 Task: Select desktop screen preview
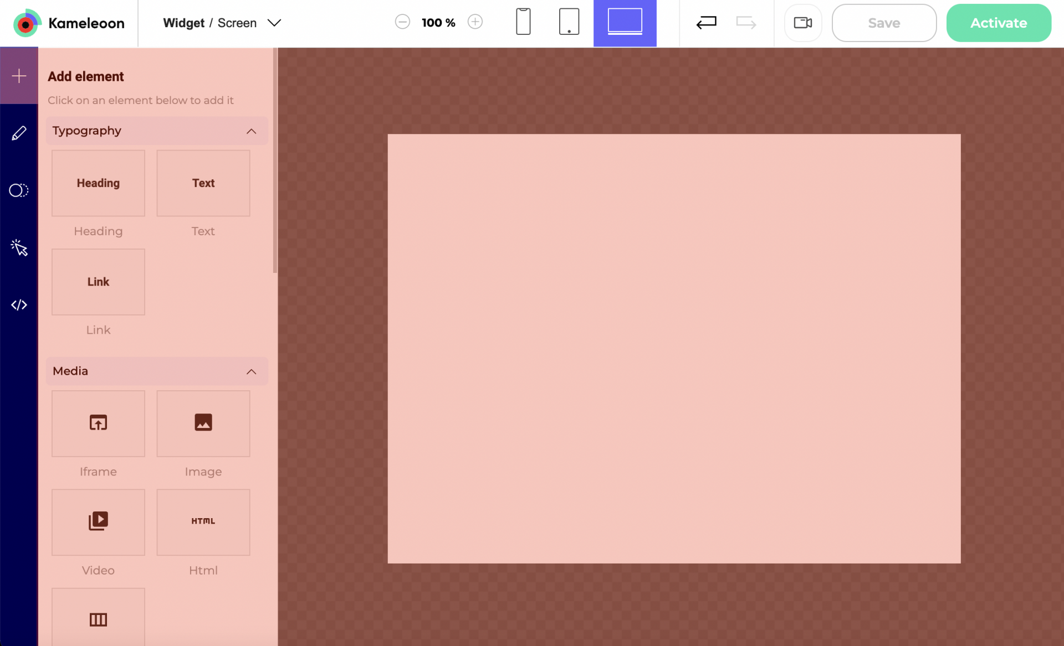pyautogui.click(x=625, y=22)
